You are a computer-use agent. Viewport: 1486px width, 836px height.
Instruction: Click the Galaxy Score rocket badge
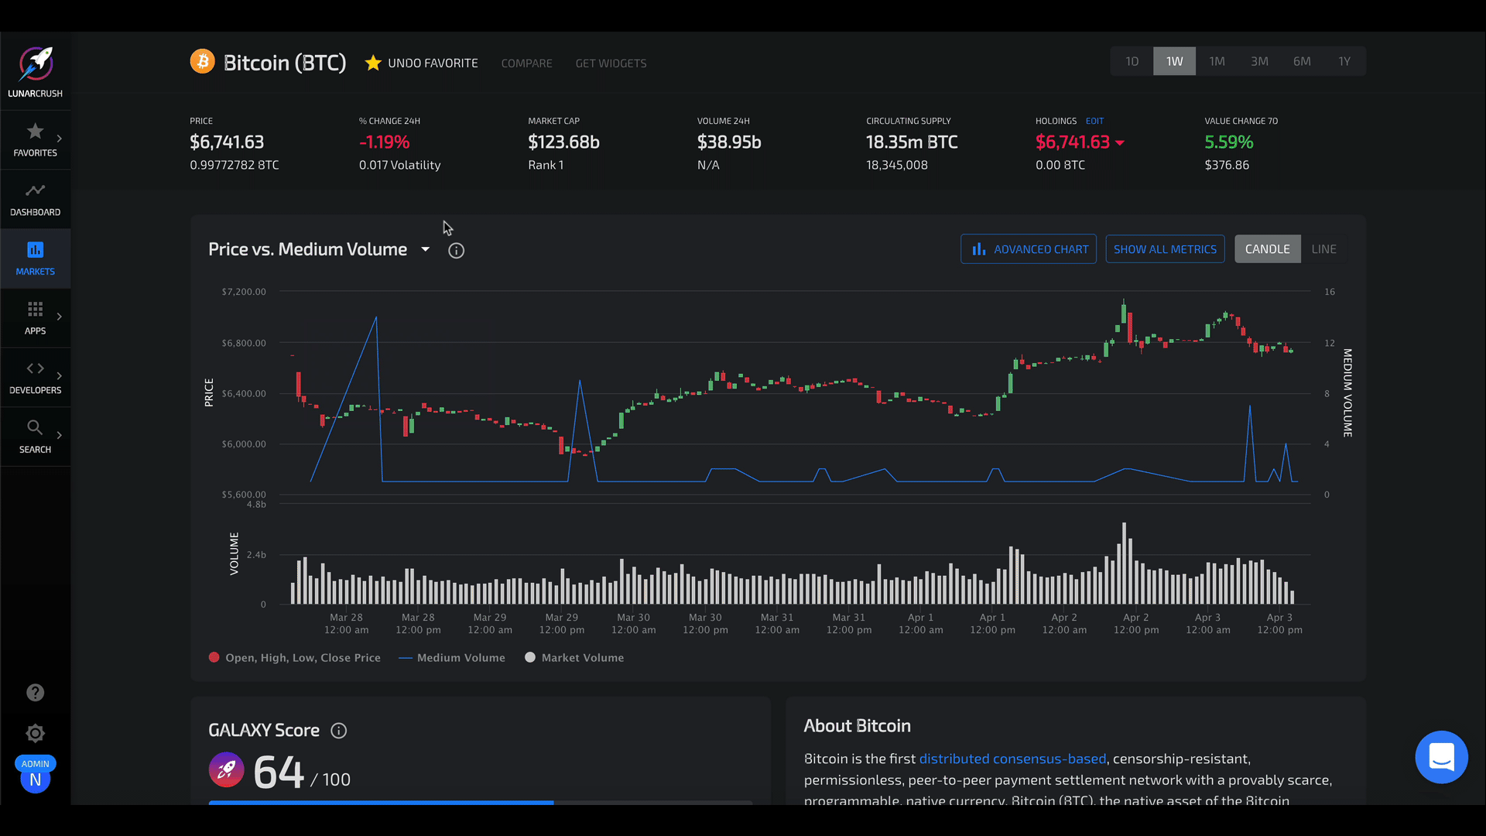pos(226,769)
